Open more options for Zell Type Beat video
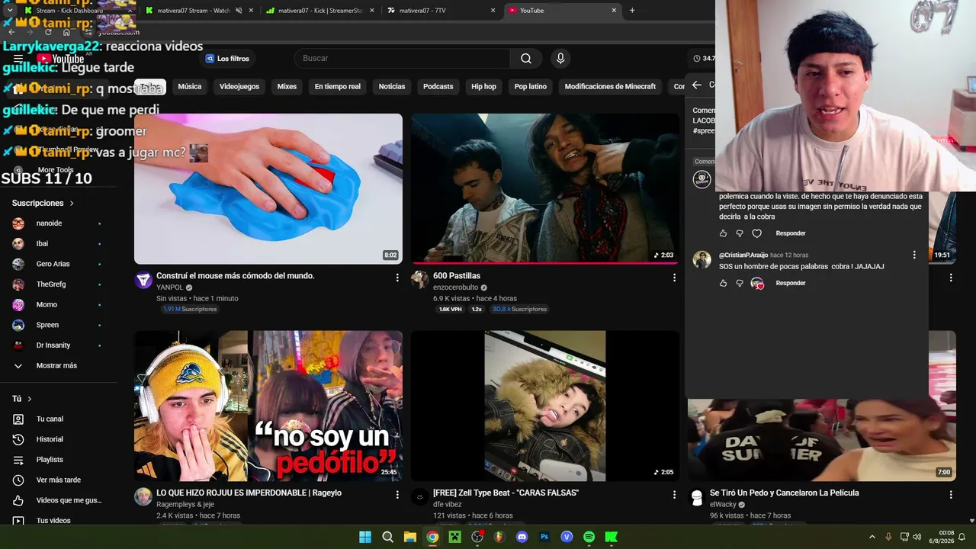Screen dimensions: 976x549 pos(674,495)
